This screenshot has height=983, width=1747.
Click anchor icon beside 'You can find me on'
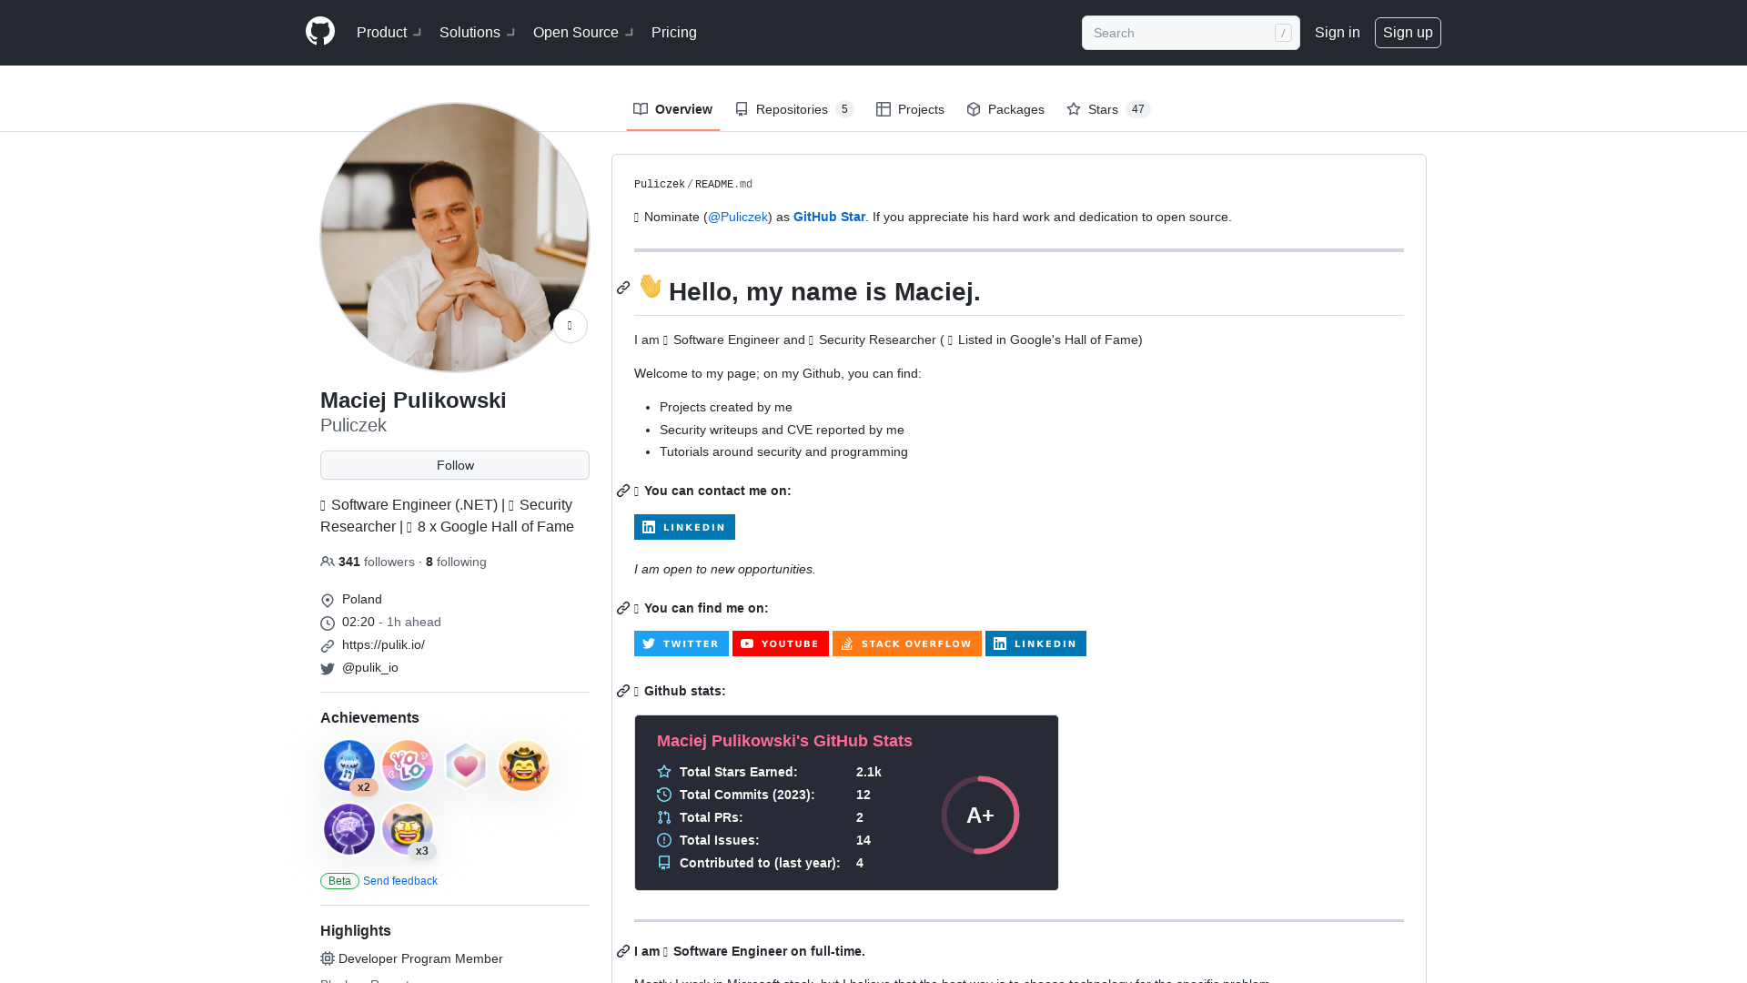click(x=623, y=608)
